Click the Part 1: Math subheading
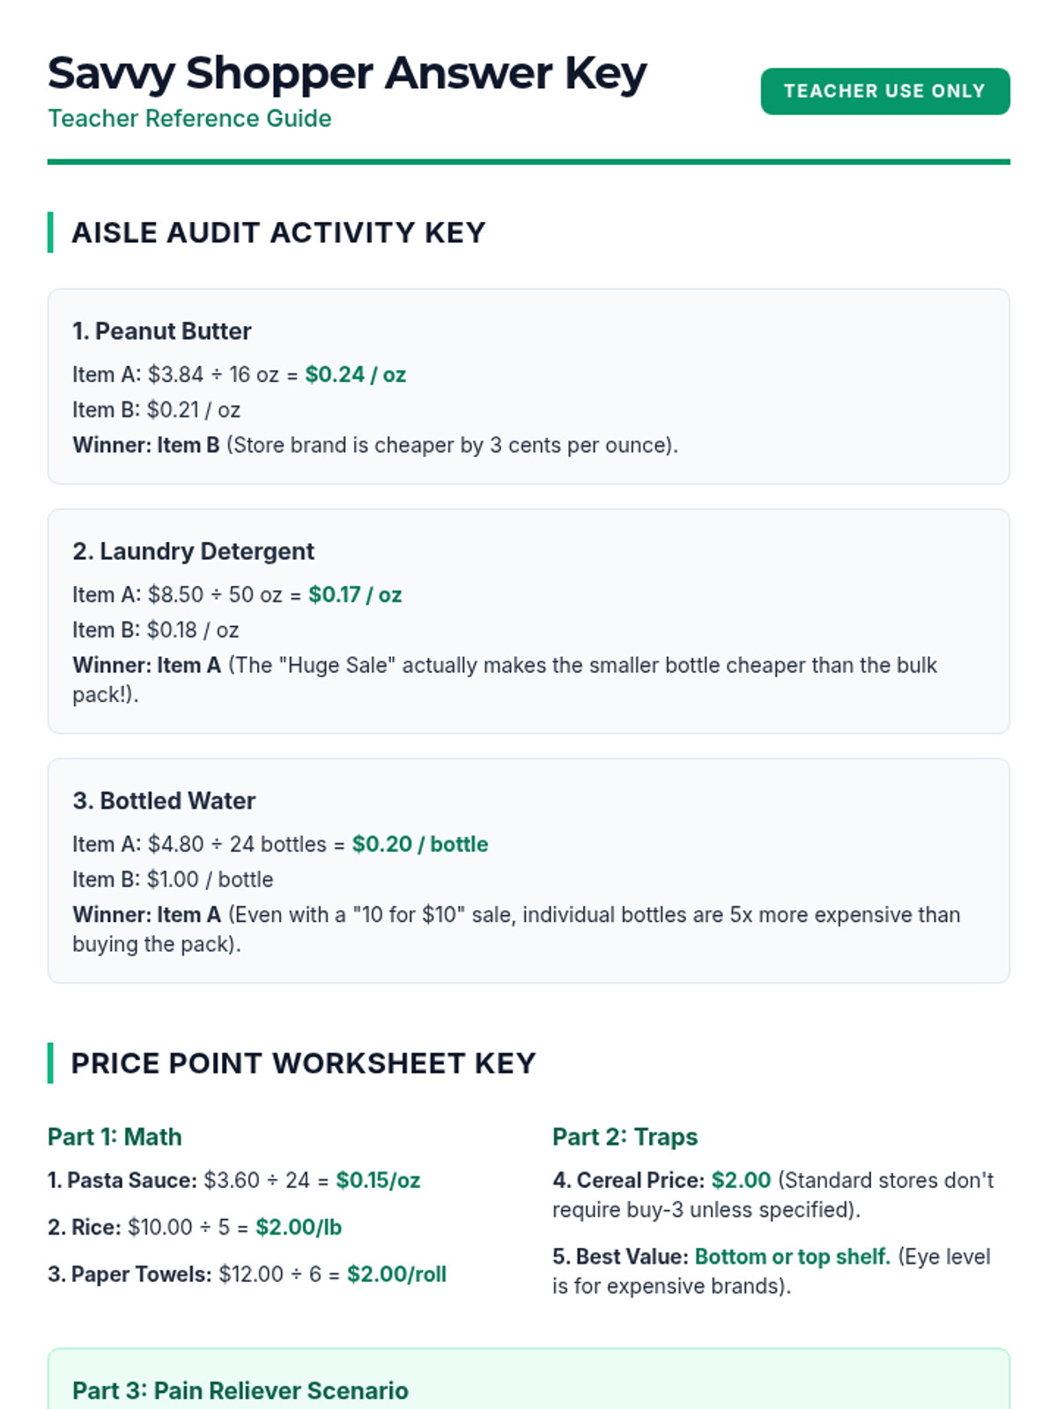This screenshot has height=1409, width=1057. point(115,1137)
